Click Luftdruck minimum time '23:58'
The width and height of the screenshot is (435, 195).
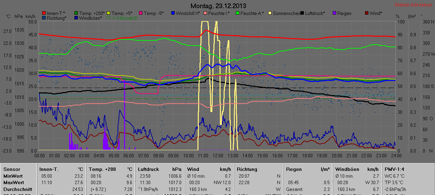(145, 176)
